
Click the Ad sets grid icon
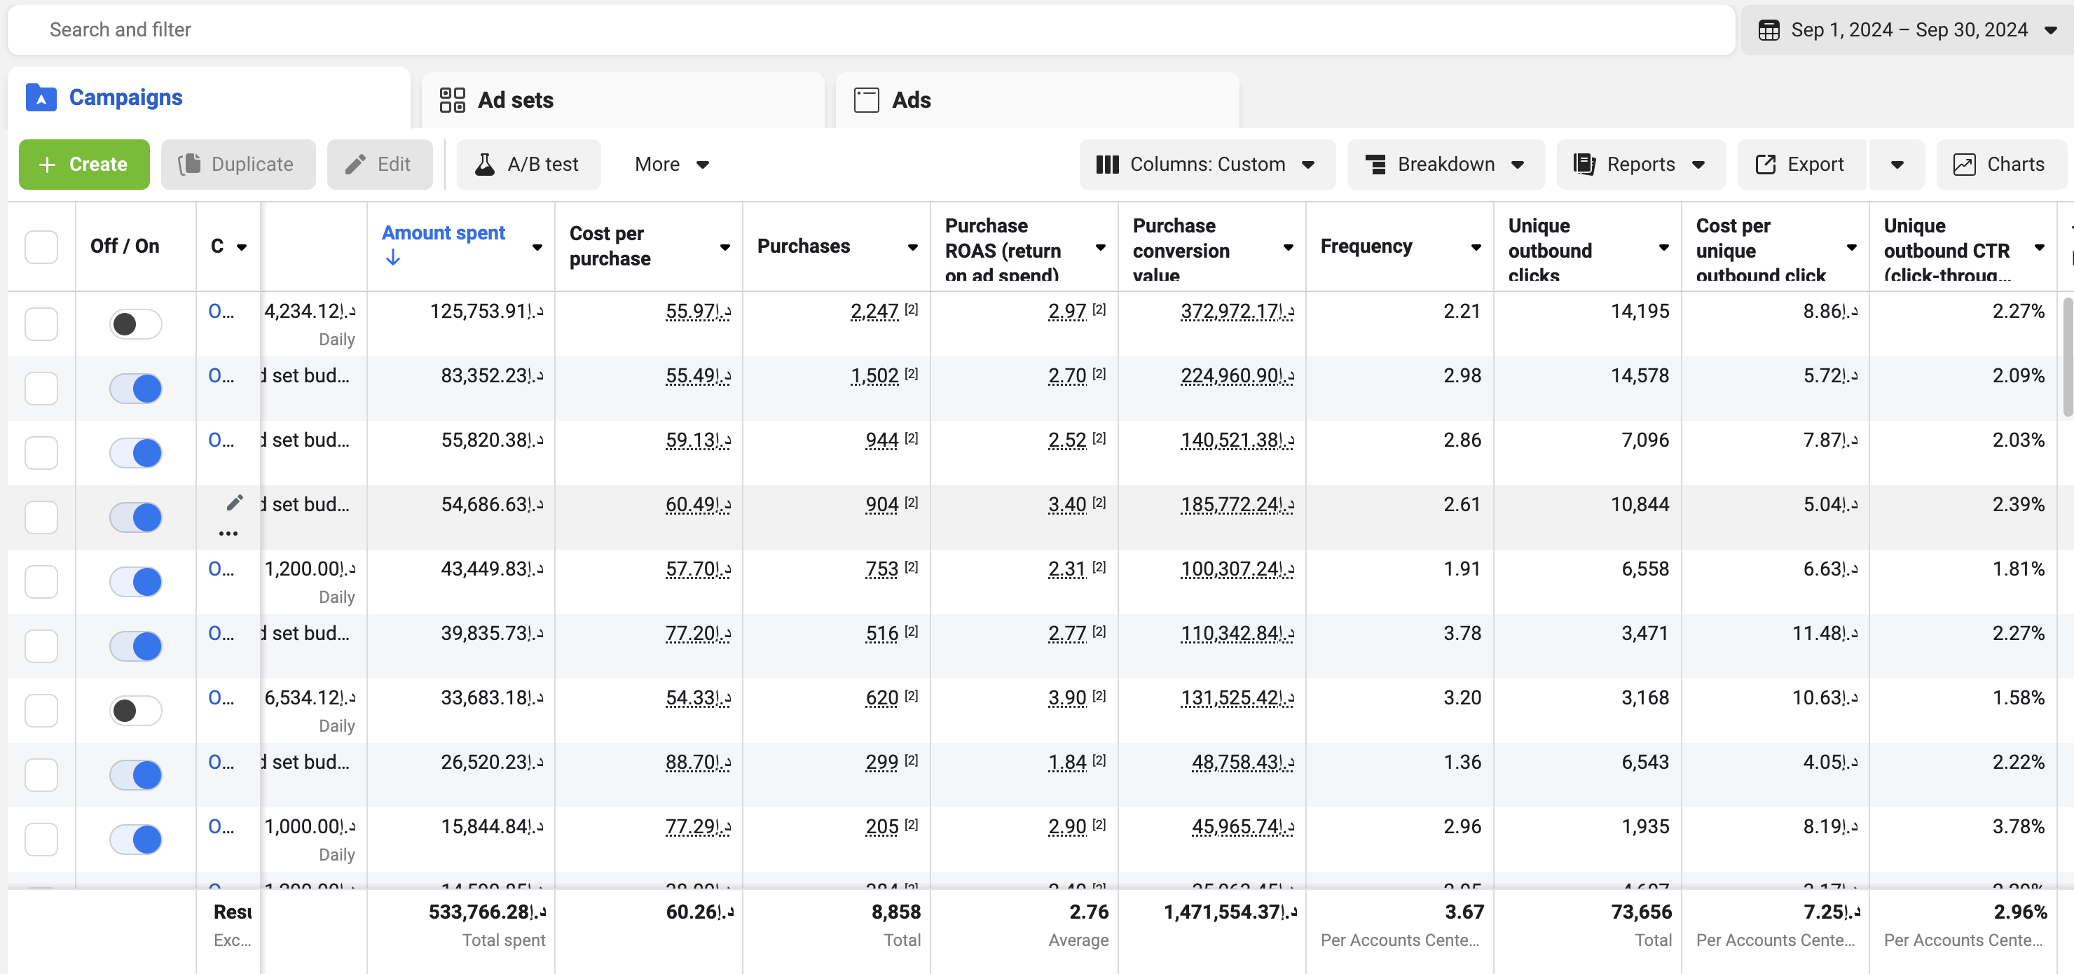point(453,101)
